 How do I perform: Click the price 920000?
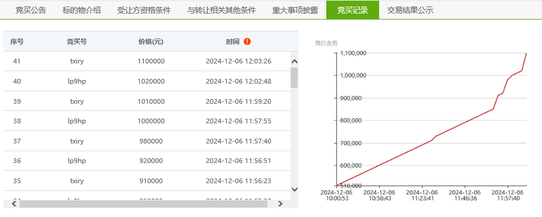click(x=151, y=161)
